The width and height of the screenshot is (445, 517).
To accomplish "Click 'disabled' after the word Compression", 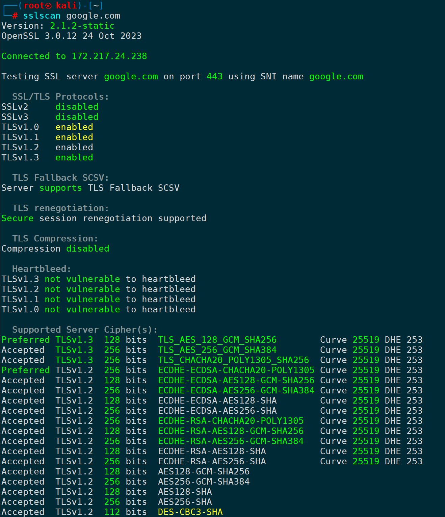I will pos(88,249).
